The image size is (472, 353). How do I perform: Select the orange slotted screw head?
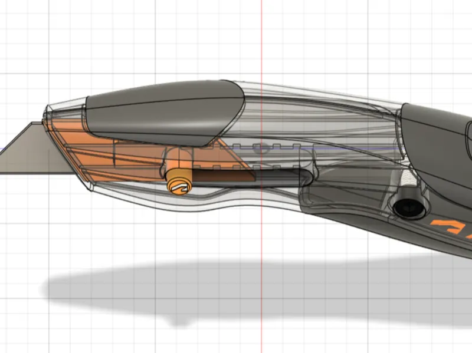(180, 186)
